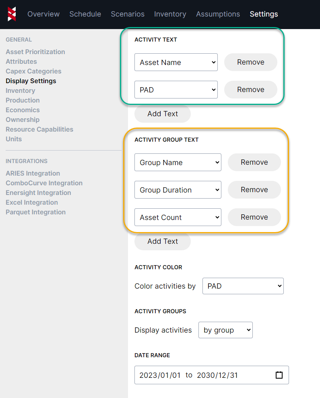Open Resource Capabilities settings page
This screenshot has width=320, height=398.
pyautogui.click(x=39, y=129)
